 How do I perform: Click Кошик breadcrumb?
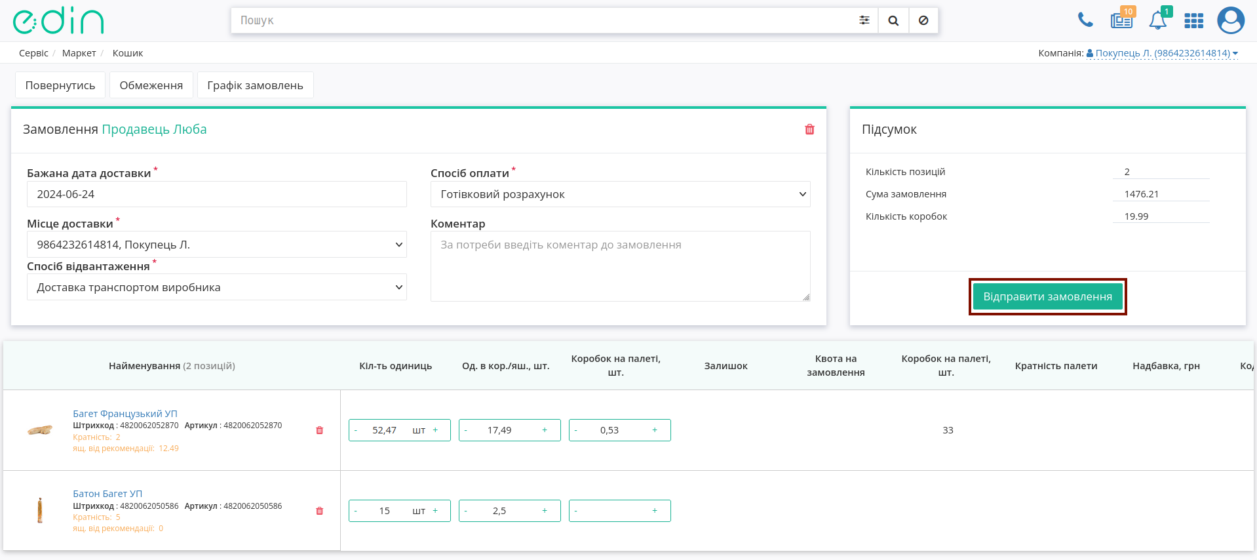pos(128,53)
